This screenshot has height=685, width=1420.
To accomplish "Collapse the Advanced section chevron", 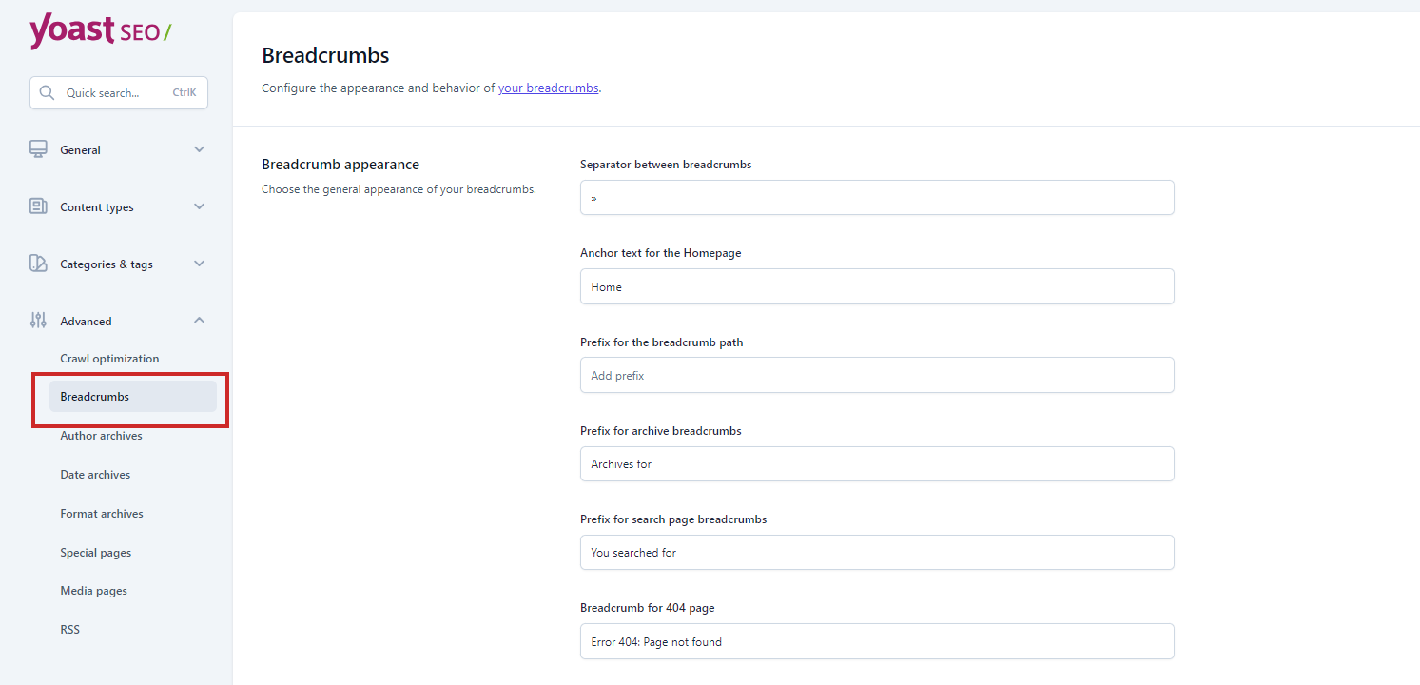I will coord(199,321).
